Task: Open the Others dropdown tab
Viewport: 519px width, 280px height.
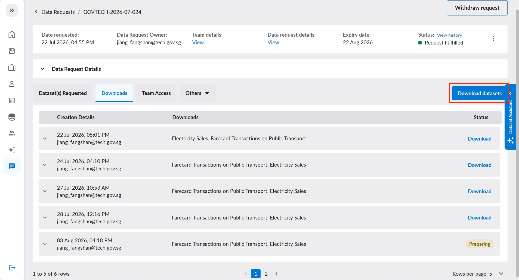Action: pyautogui.click(x=197, y=93)
